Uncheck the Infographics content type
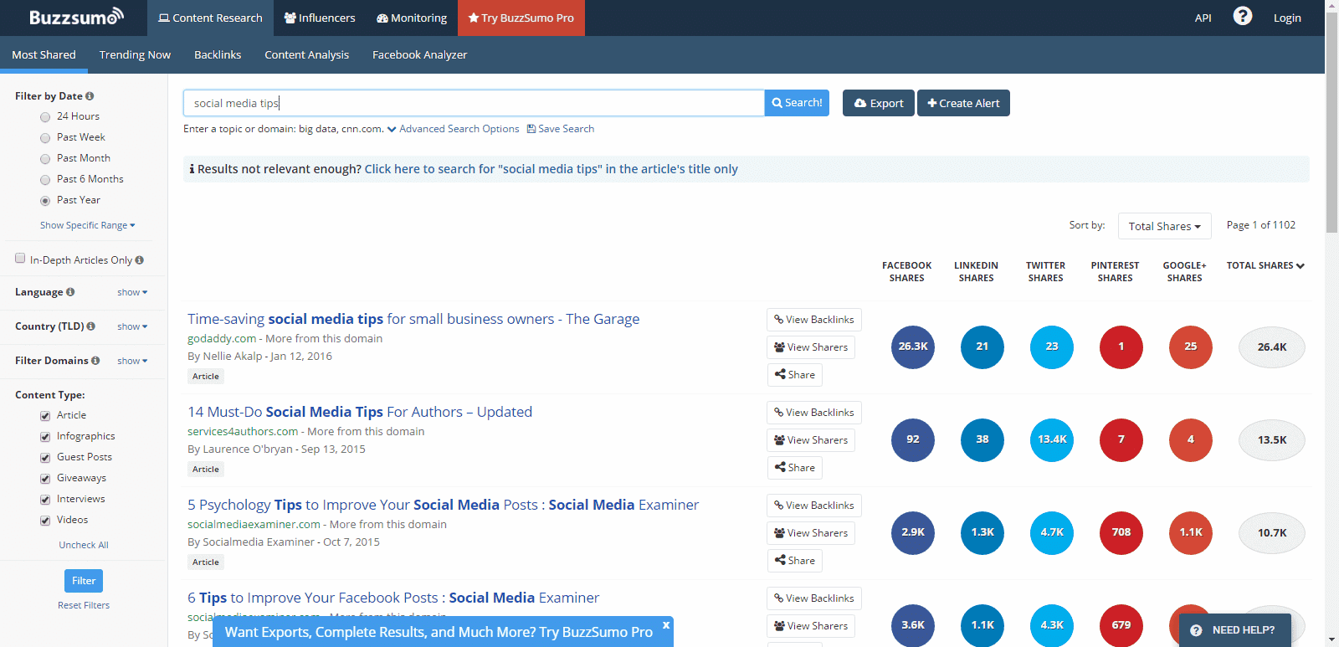 tap(45, 437)
